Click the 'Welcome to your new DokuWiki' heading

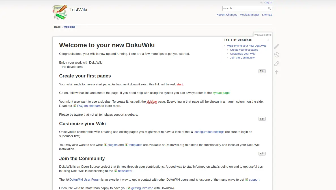coord(107,45)
